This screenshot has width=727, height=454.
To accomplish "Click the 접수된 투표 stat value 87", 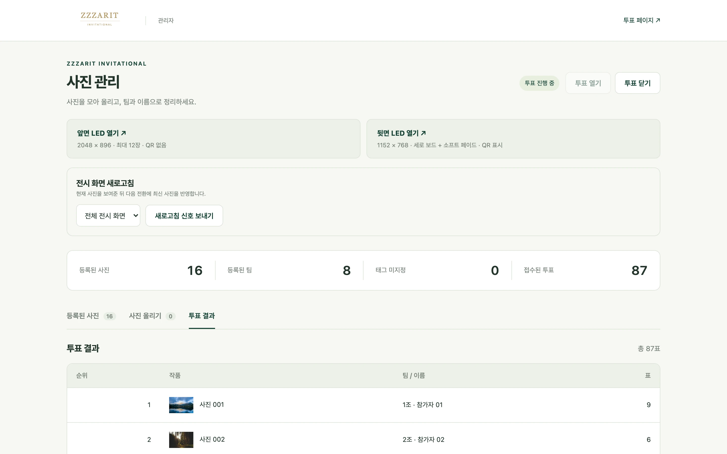I will pyautogui.click(x=639, y=271).
